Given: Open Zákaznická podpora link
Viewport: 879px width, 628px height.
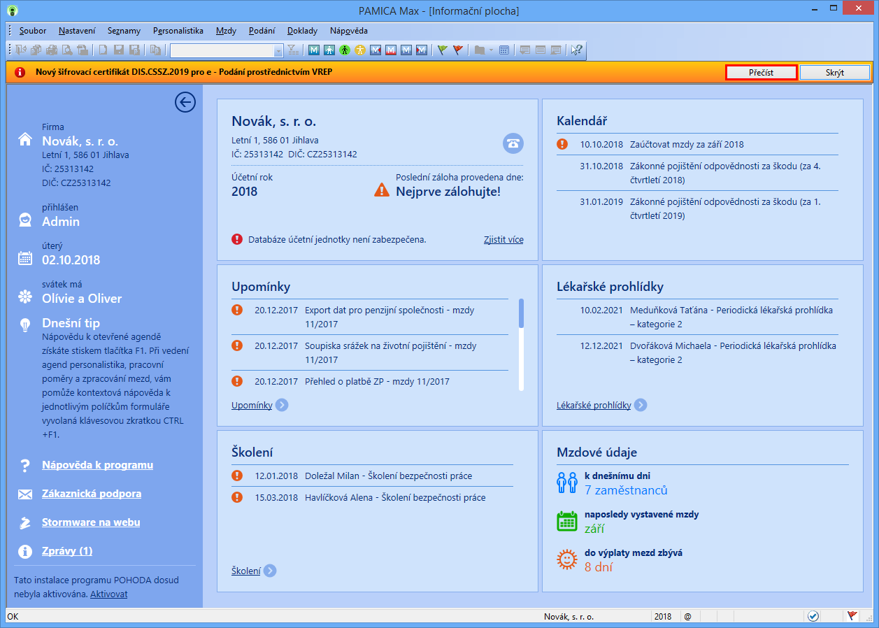Looking at the screenshot, I should coord(92,494).
